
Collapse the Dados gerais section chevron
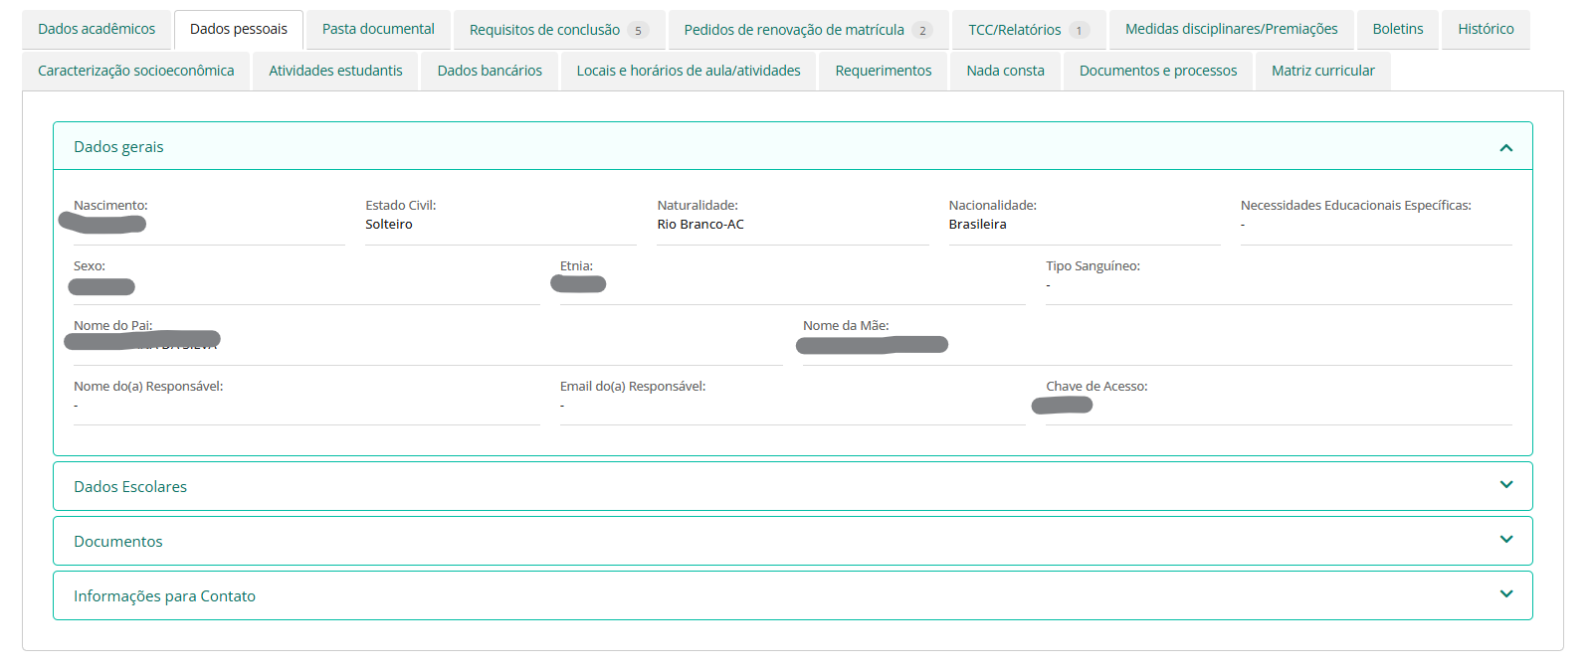[x=1505, y=147]
